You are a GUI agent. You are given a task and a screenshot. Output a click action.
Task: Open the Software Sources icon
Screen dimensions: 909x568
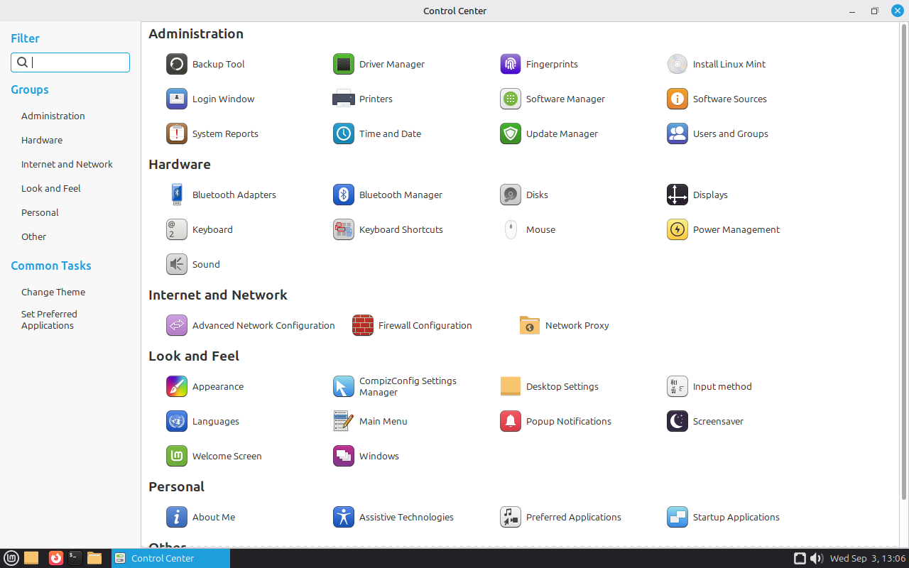click(677, 99)
